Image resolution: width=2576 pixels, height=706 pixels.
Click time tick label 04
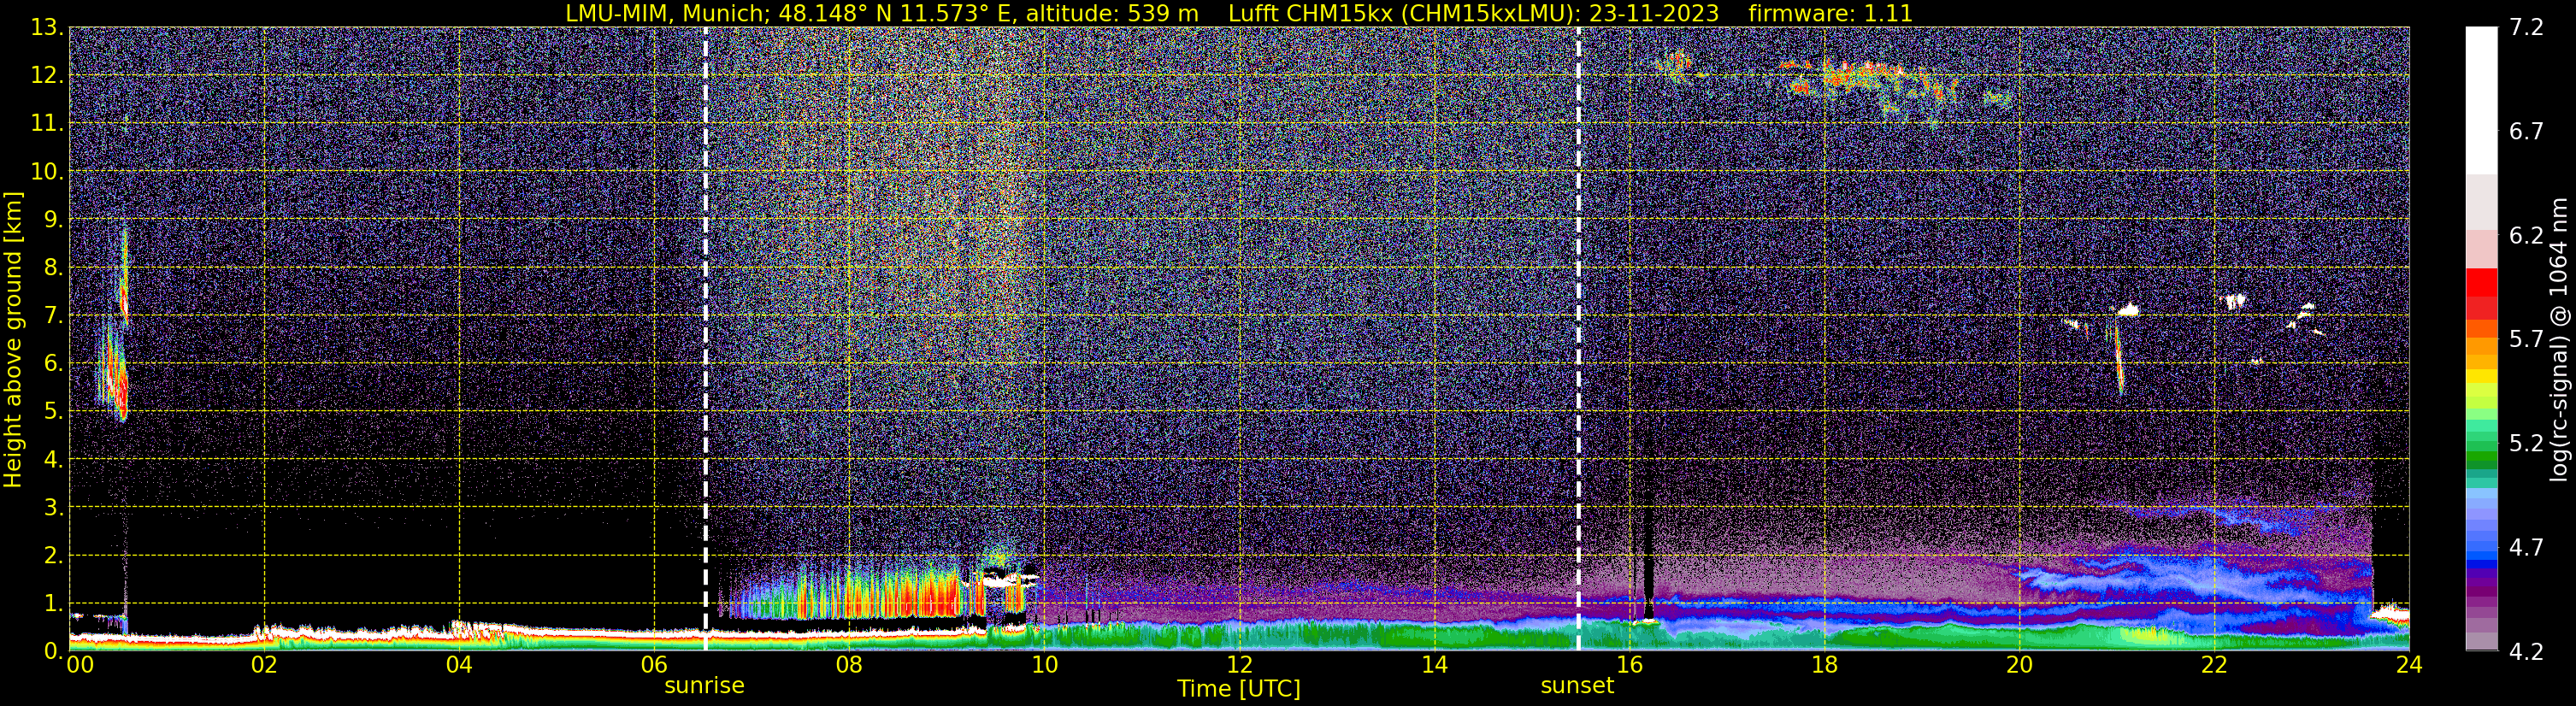click(x=458, y=665)
